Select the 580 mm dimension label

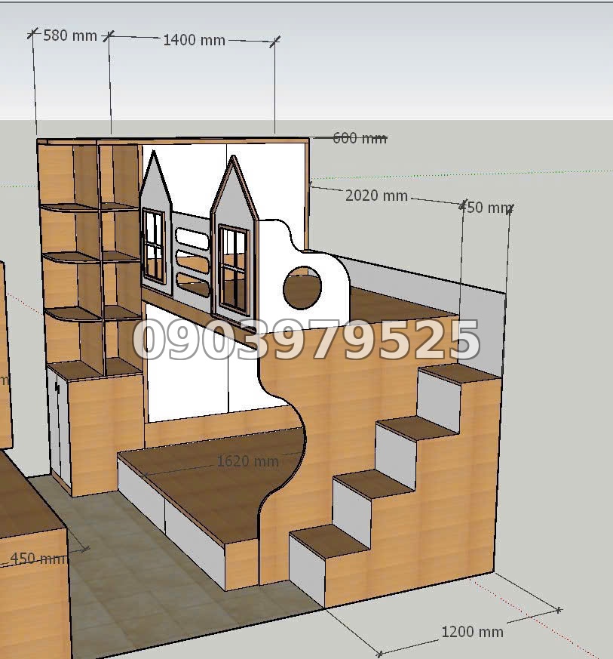70,35
